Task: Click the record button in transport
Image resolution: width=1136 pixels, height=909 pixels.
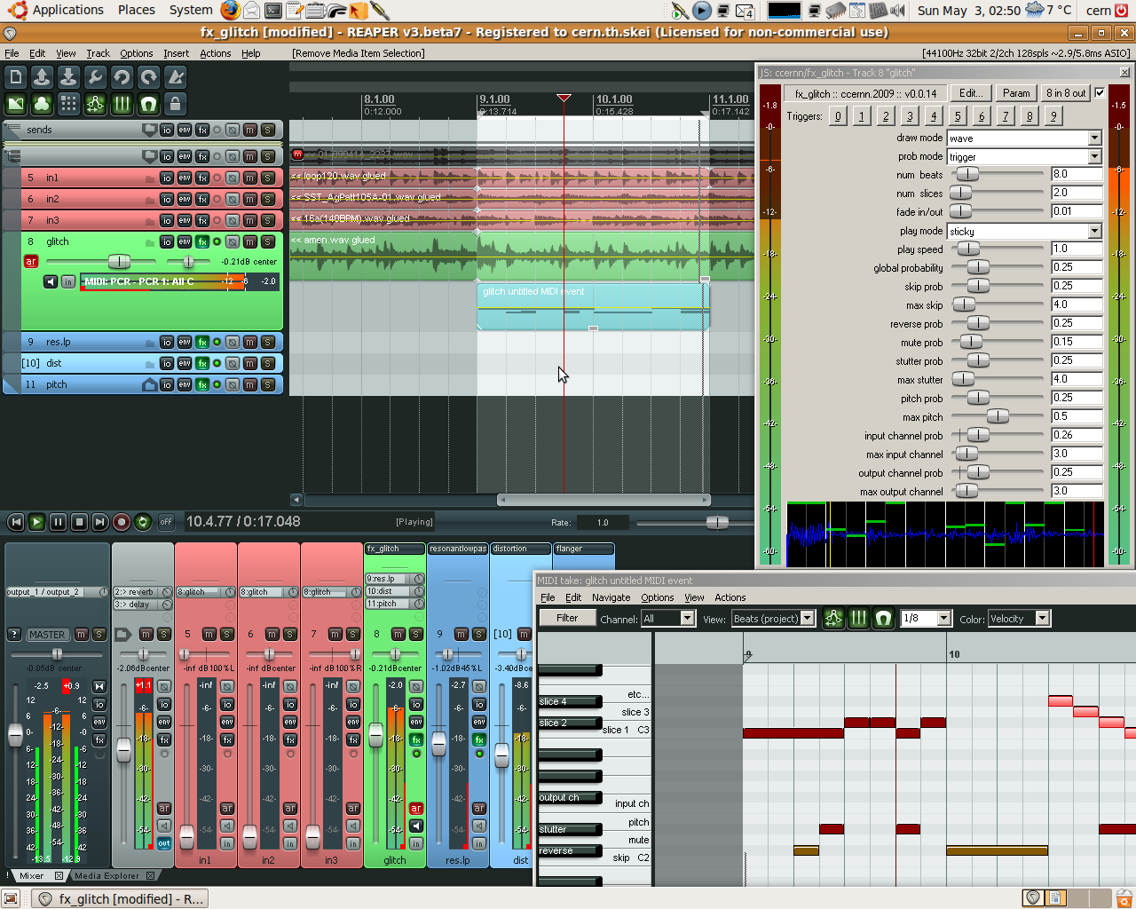Action: coord(122,522)
